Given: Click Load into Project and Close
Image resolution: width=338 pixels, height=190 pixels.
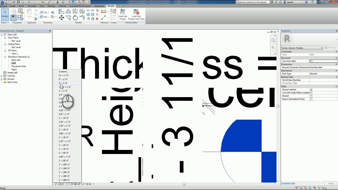Looking at the screenshot, I should click(136, 15).
